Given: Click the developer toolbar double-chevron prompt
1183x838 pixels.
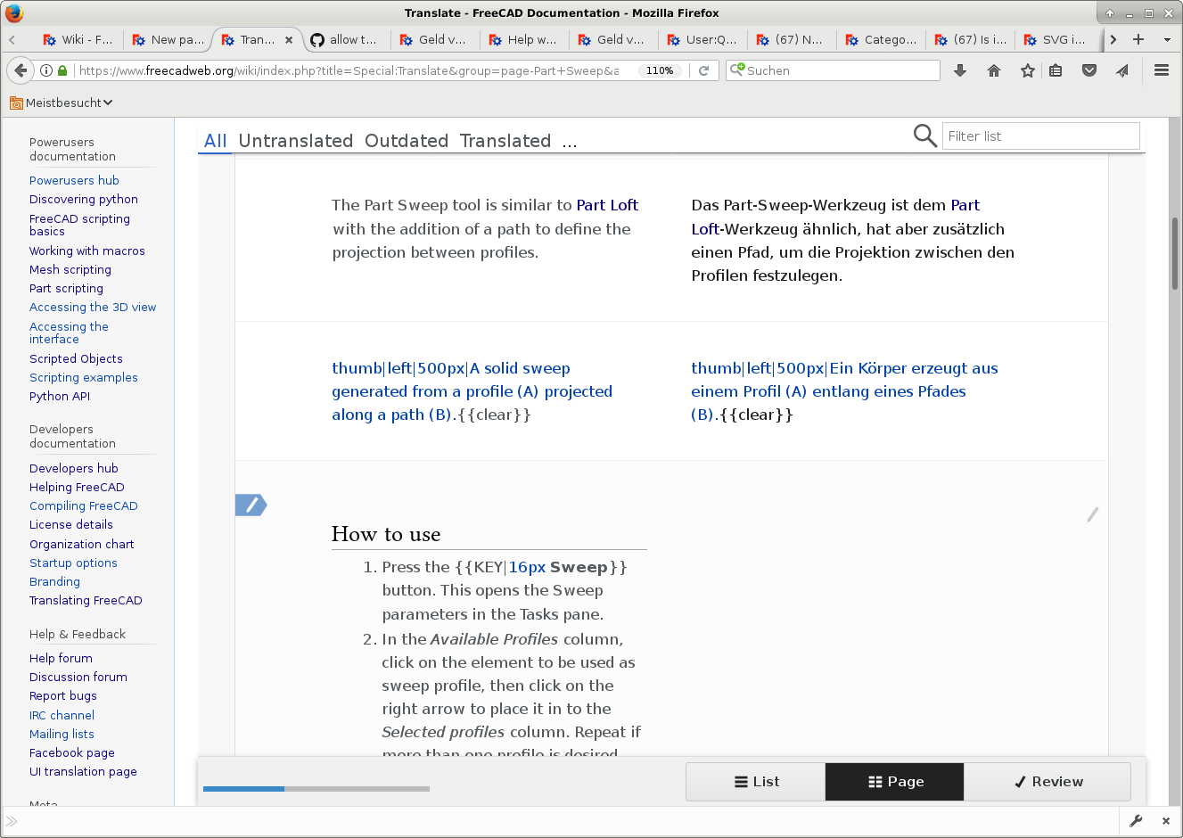Looking at the screenshot, I should 12,821.
